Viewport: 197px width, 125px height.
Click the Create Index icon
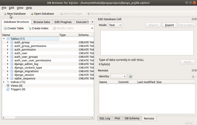pos(30,28)
